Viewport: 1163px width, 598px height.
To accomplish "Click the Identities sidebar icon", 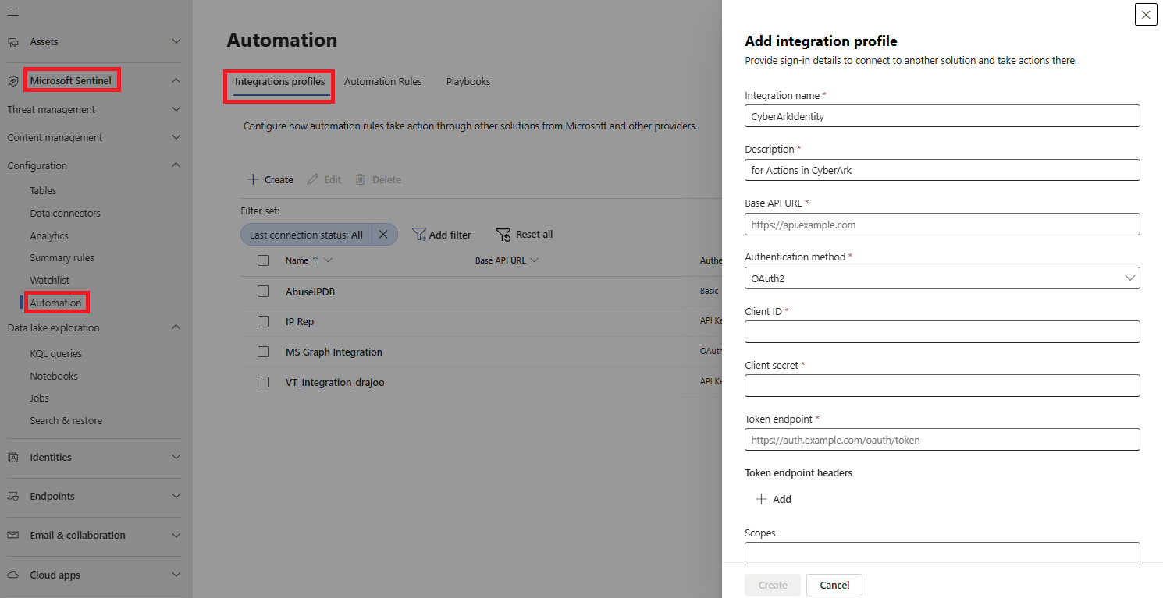I will pyautogui.click(x=13, y=457).
